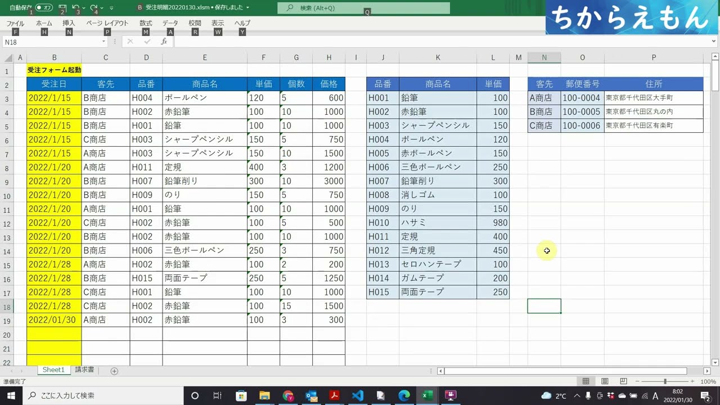Open the Name Box dropdown arrow
Viewport: 720px width, 405px height.
(x=103, y=42)
